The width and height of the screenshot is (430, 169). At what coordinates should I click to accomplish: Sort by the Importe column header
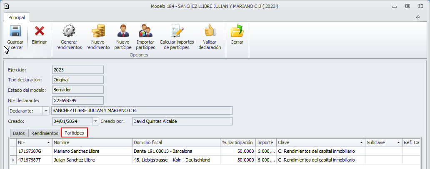pyautogui.click(x=266, y=142)
